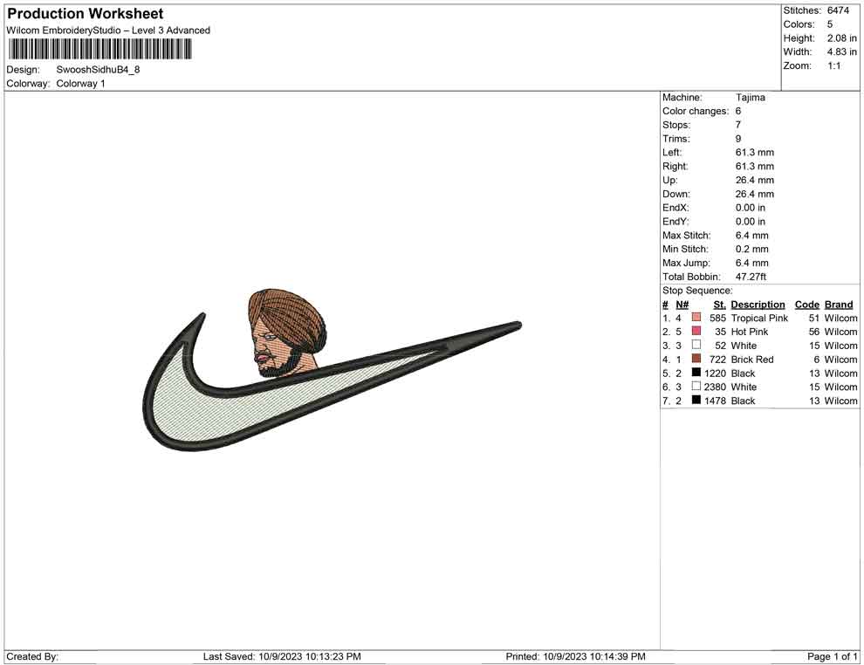
Task: Click the 'Stops:' label
Action: tap(676, 125)
